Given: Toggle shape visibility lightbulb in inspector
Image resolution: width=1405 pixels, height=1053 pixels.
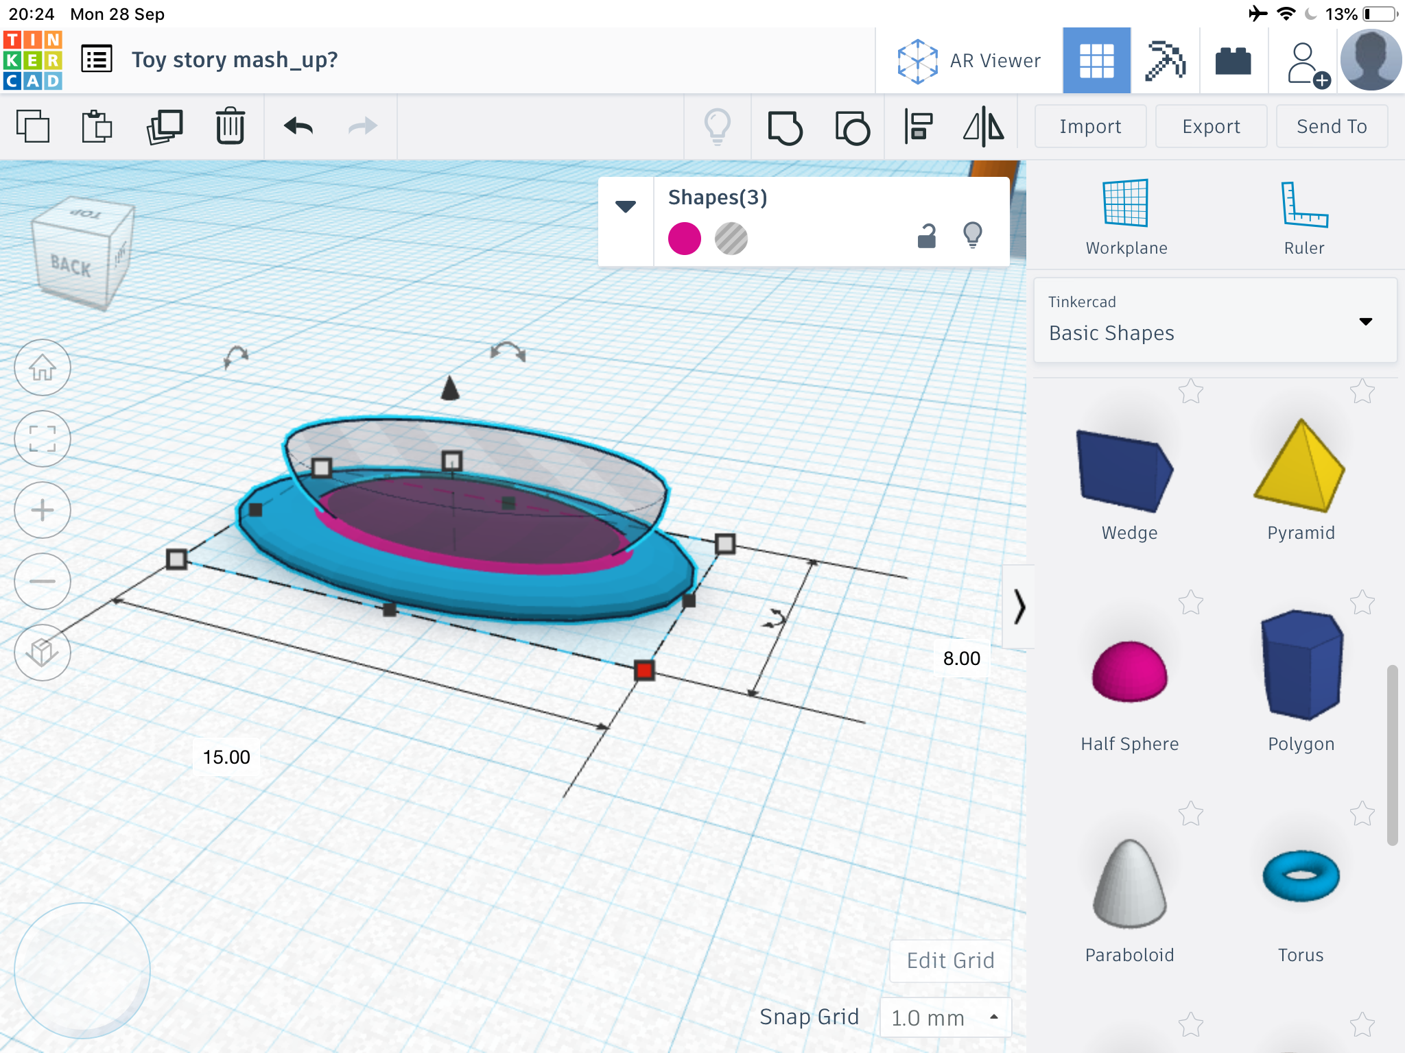Looking at the screenshot, I should pyautogui.click(x=973, y=235).
